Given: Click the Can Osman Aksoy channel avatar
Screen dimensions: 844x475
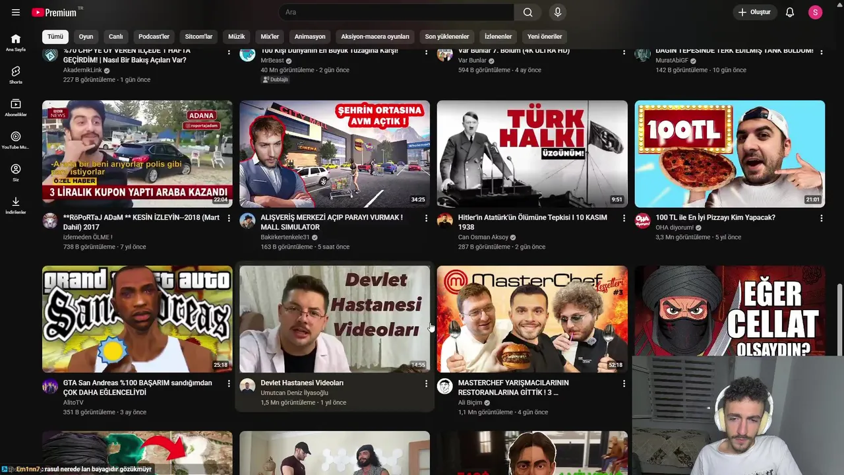Looking at the screenshot, I should point(445,221).
